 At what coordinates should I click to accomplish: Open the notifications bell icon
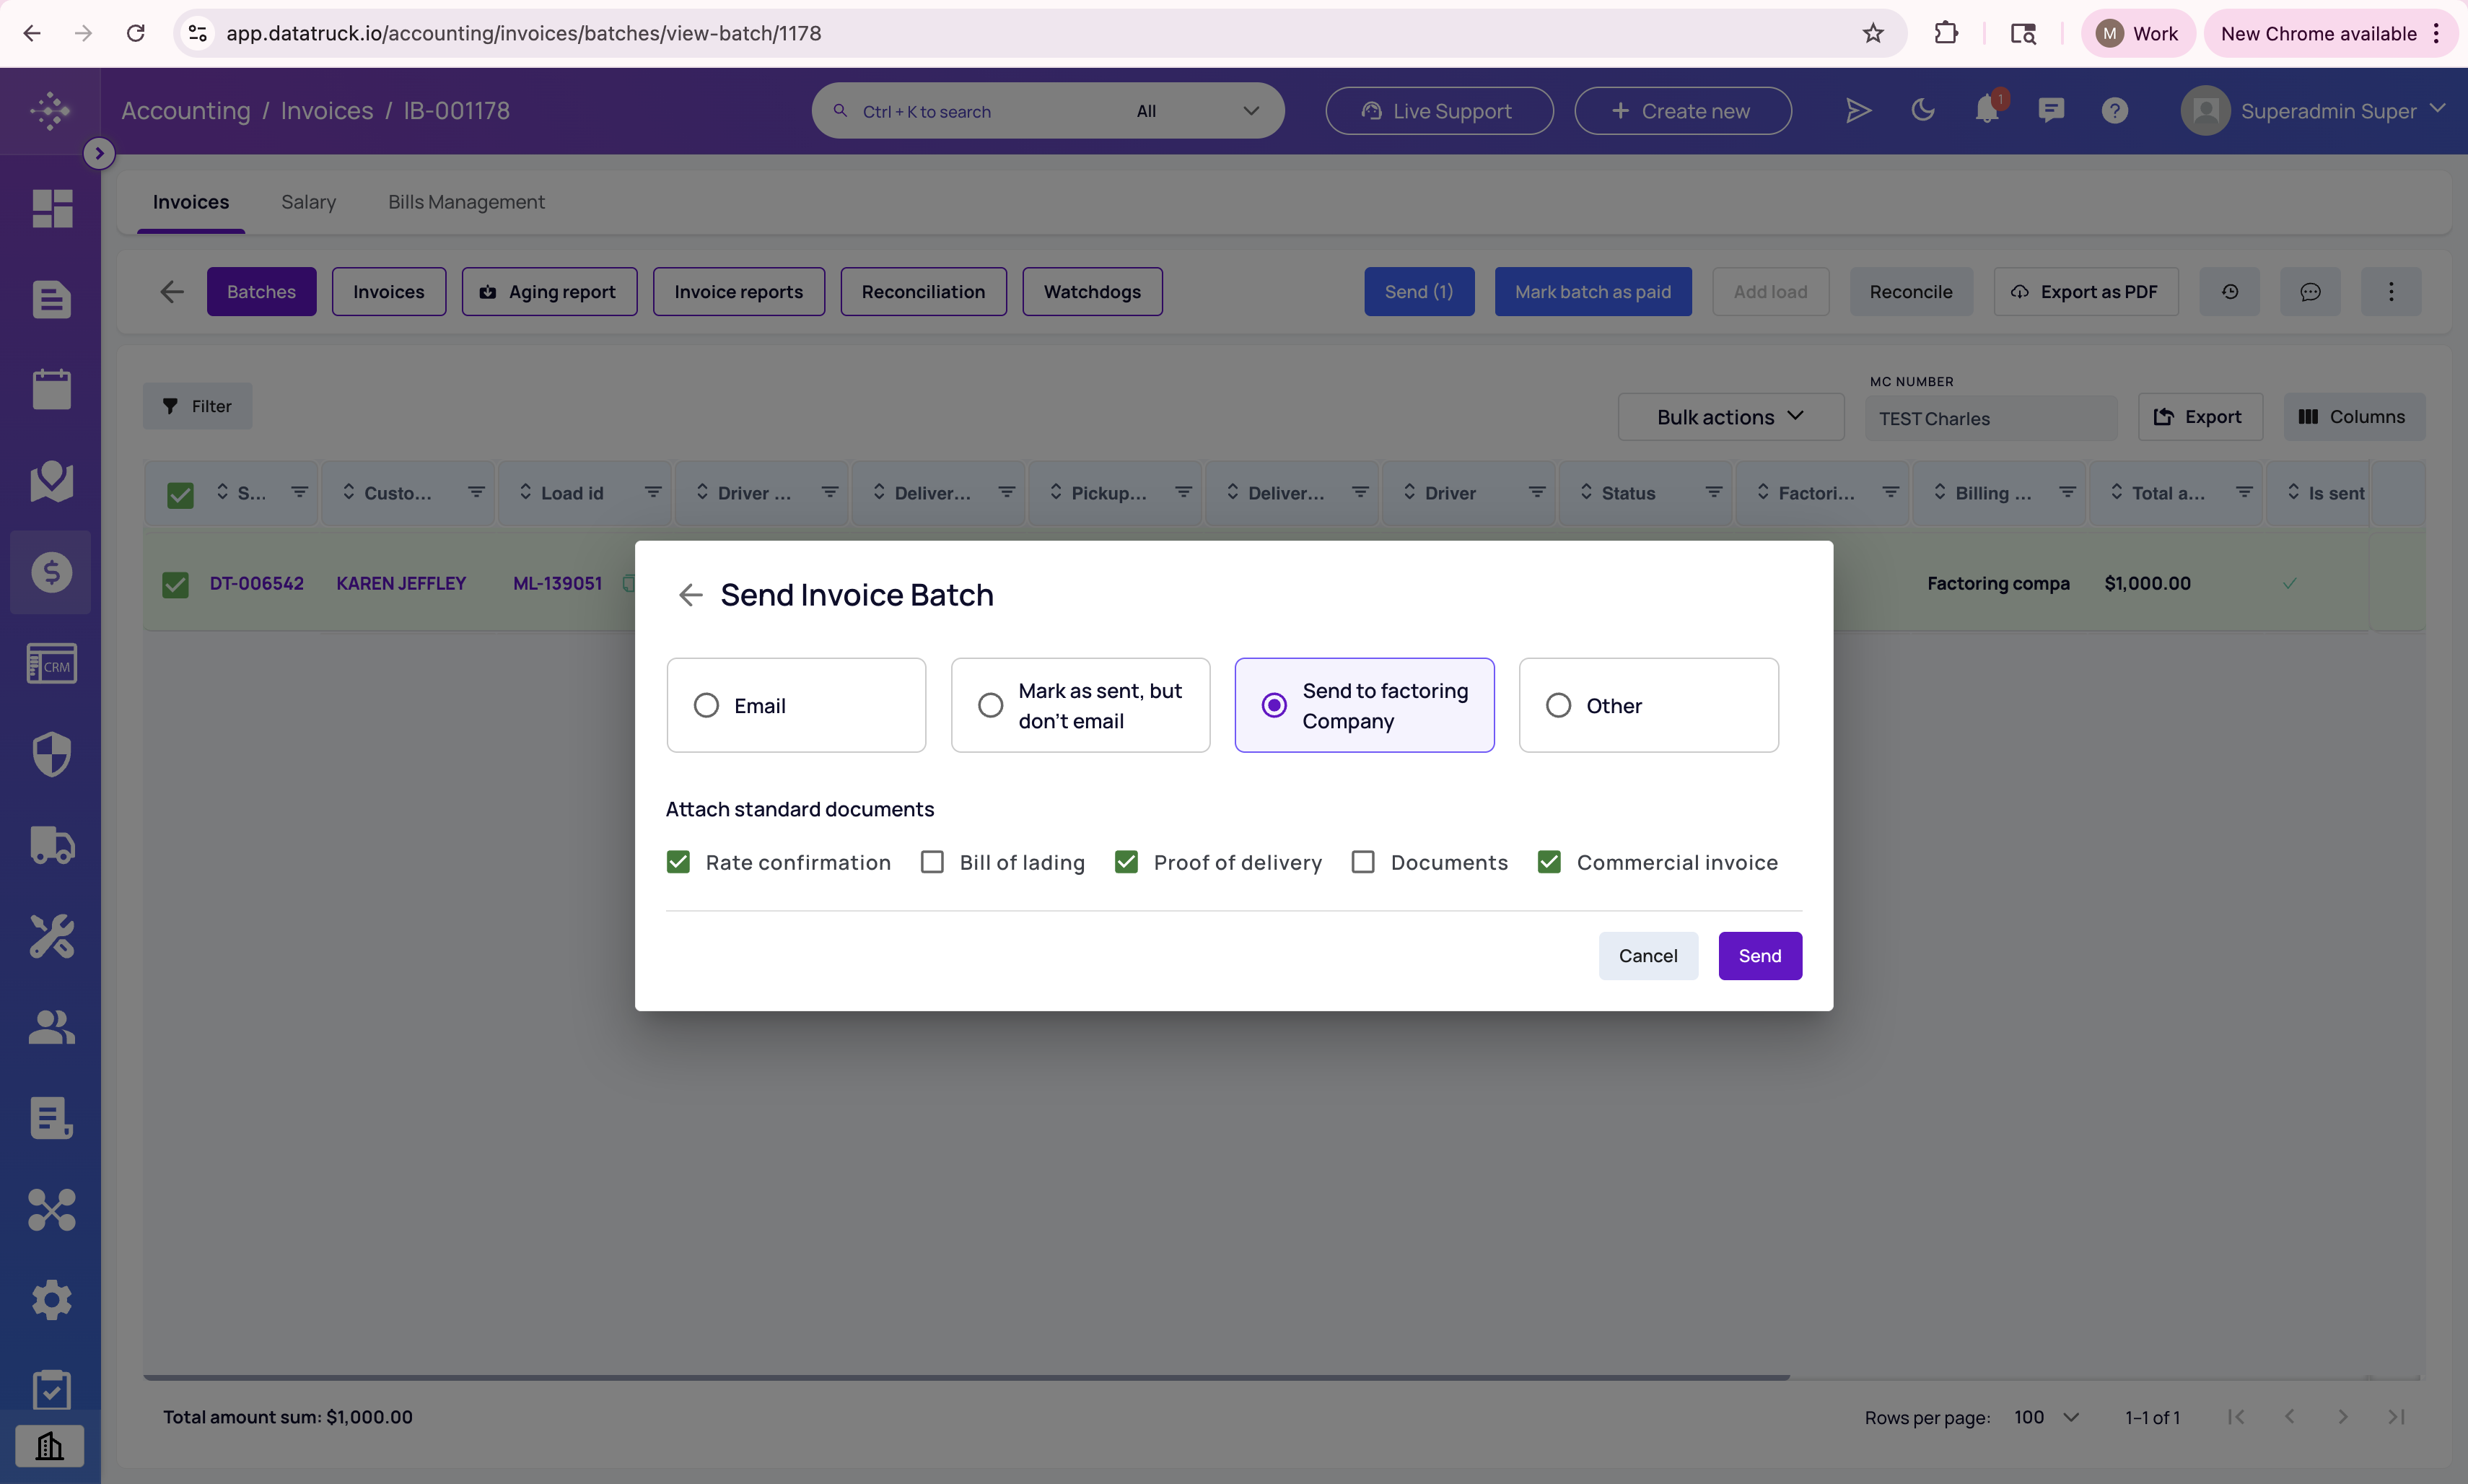click(x=1987, y=110)
